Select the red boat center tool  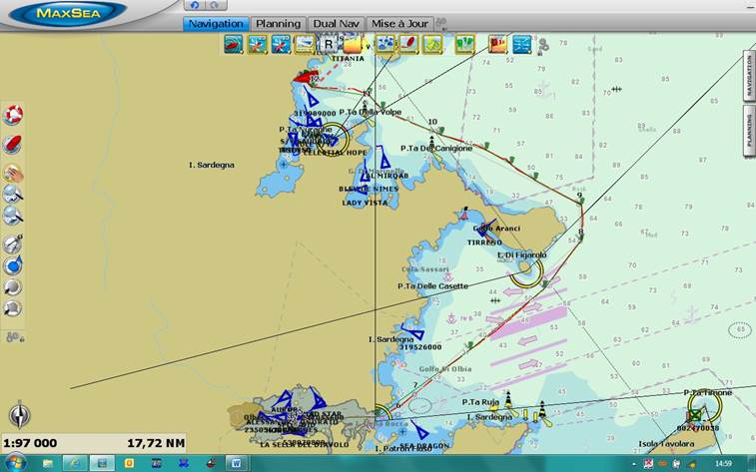[x=14, y=144]
